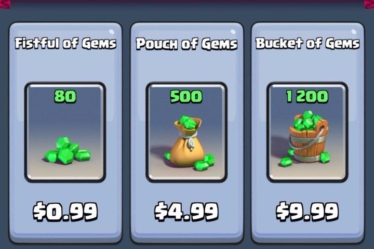Open the 500 gems item thumbnail
This screenshot has width=374, height=249.
186,132
